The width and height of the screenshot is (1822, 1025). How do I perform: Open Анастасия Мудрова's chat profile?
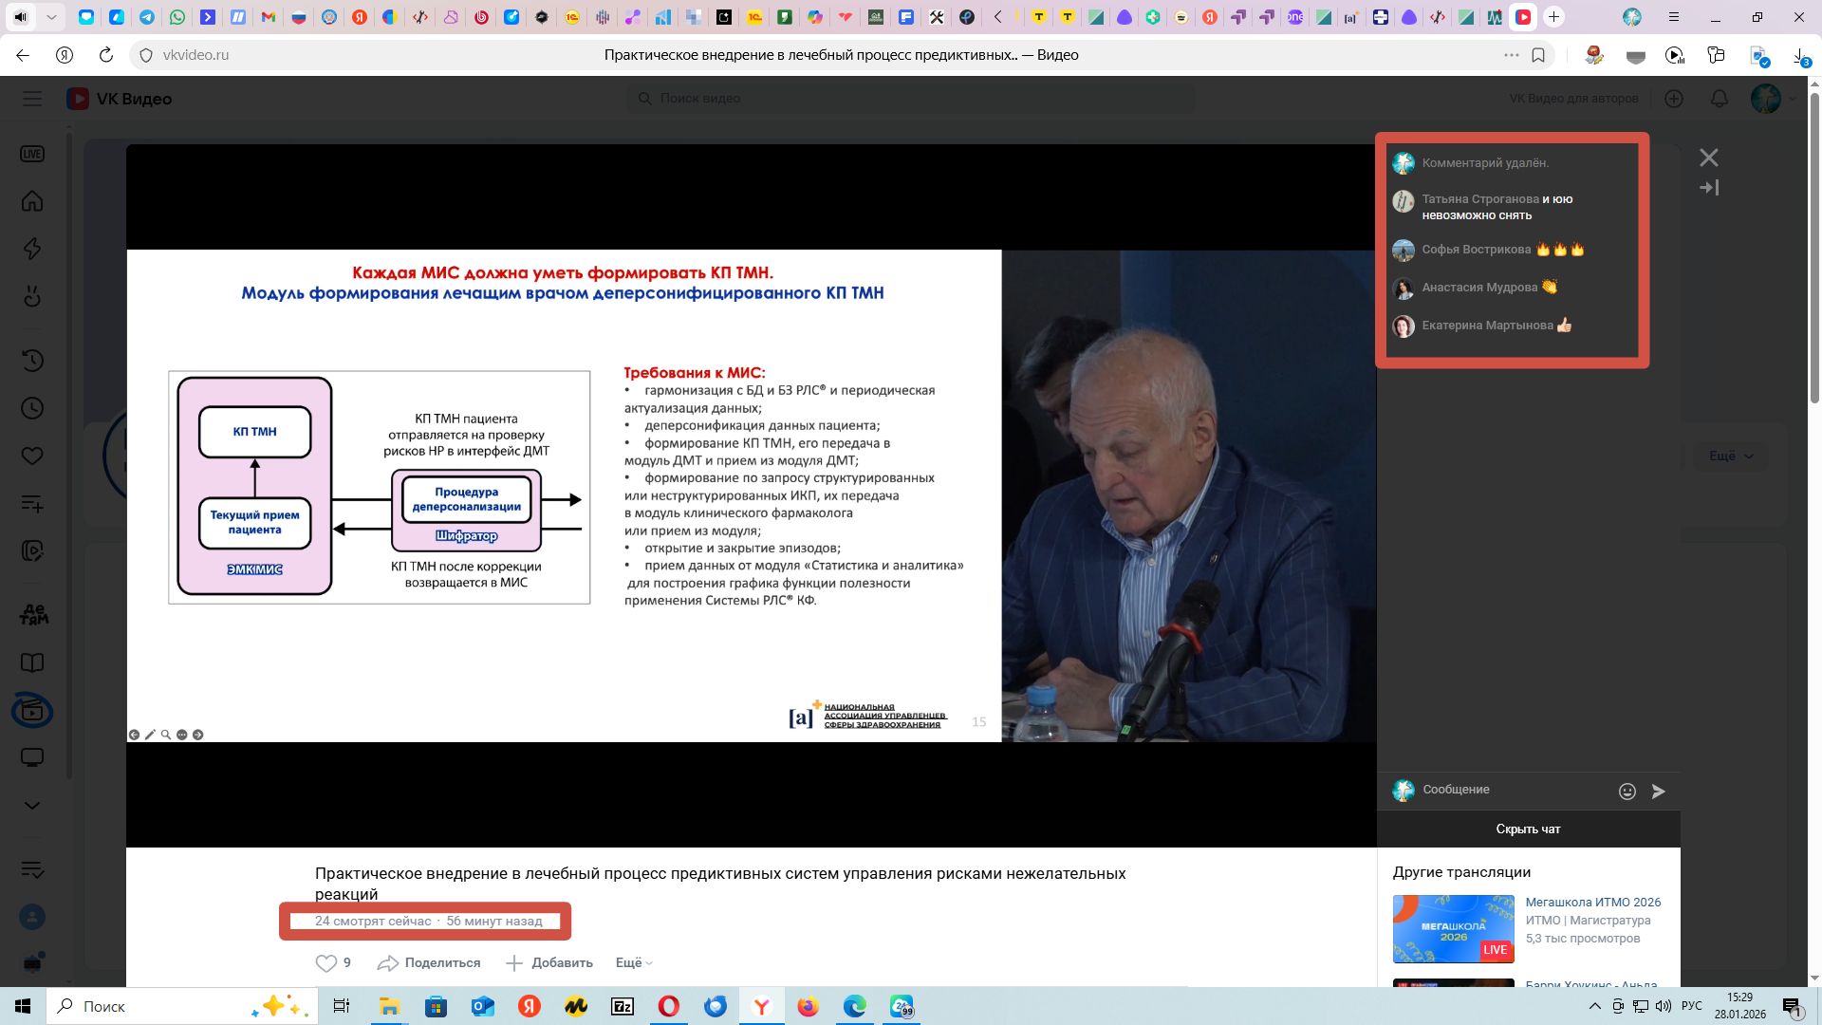(x=1479, y=288)
